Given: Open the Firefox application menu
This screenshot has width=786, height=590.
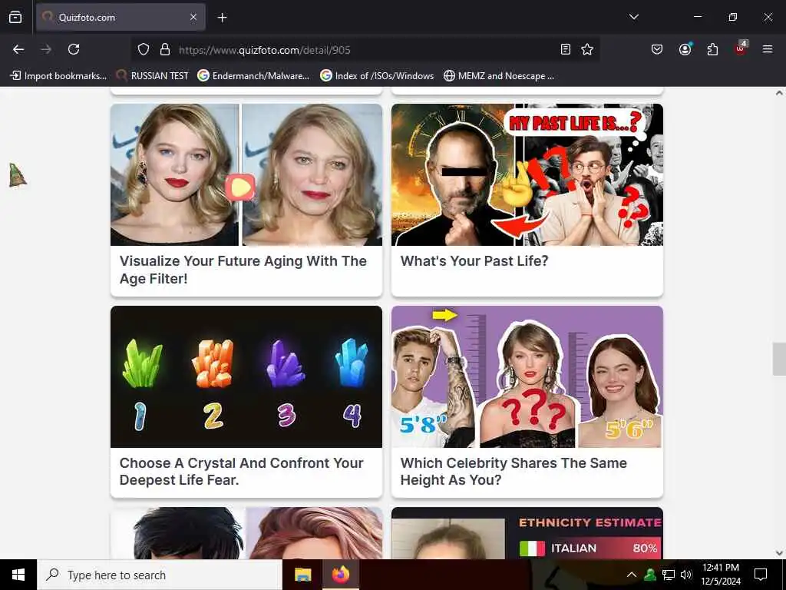Looking at the screenshot, I should tap(768, 49).
